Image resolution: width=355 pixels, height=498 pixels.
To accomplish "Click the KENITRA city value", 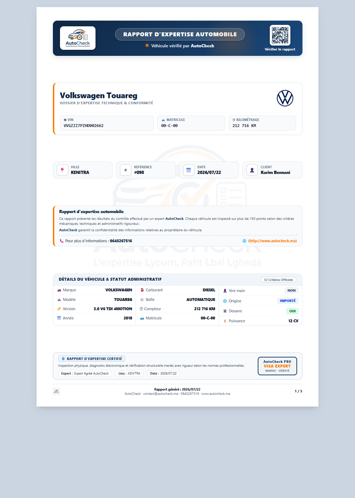I will [x=80, y=173].
